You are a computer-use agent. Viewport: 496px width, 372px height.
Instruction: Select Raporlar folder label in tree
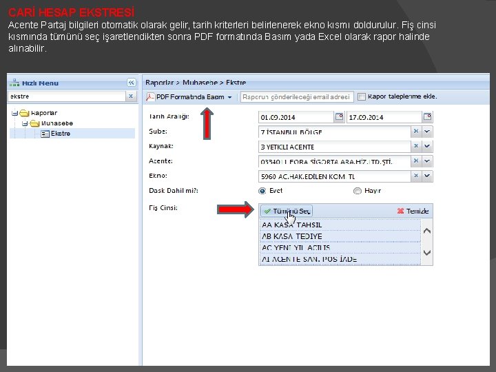click(x=44, y=113)
